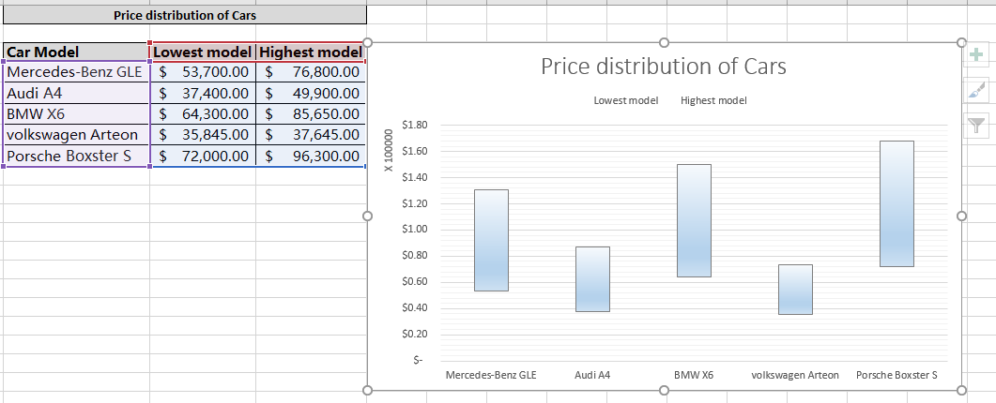Click the 'Lowest model' legend entry
996x403 pixels.
626,100
